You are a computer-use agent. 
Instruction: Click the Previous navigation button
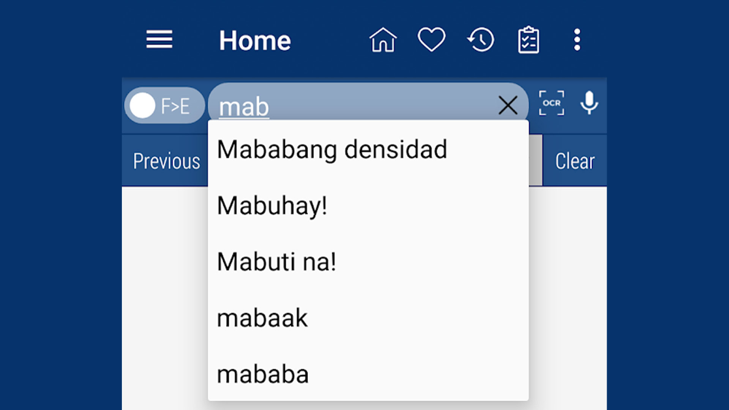165,160
